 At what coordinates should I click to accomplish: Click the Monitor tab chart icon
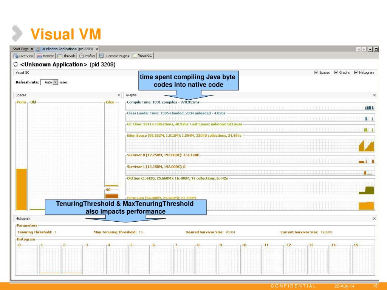[39, 56]
